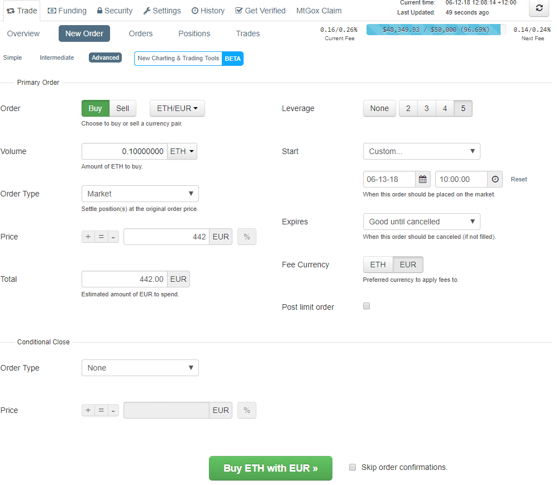The width and height of the screenshot is (557, 485).
Task: Open the calendar date picker icon
Action: 423,179
